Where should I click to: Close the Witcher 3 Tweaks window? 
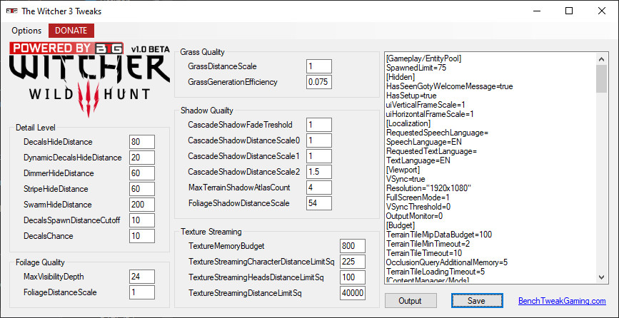tap(602, 11)
